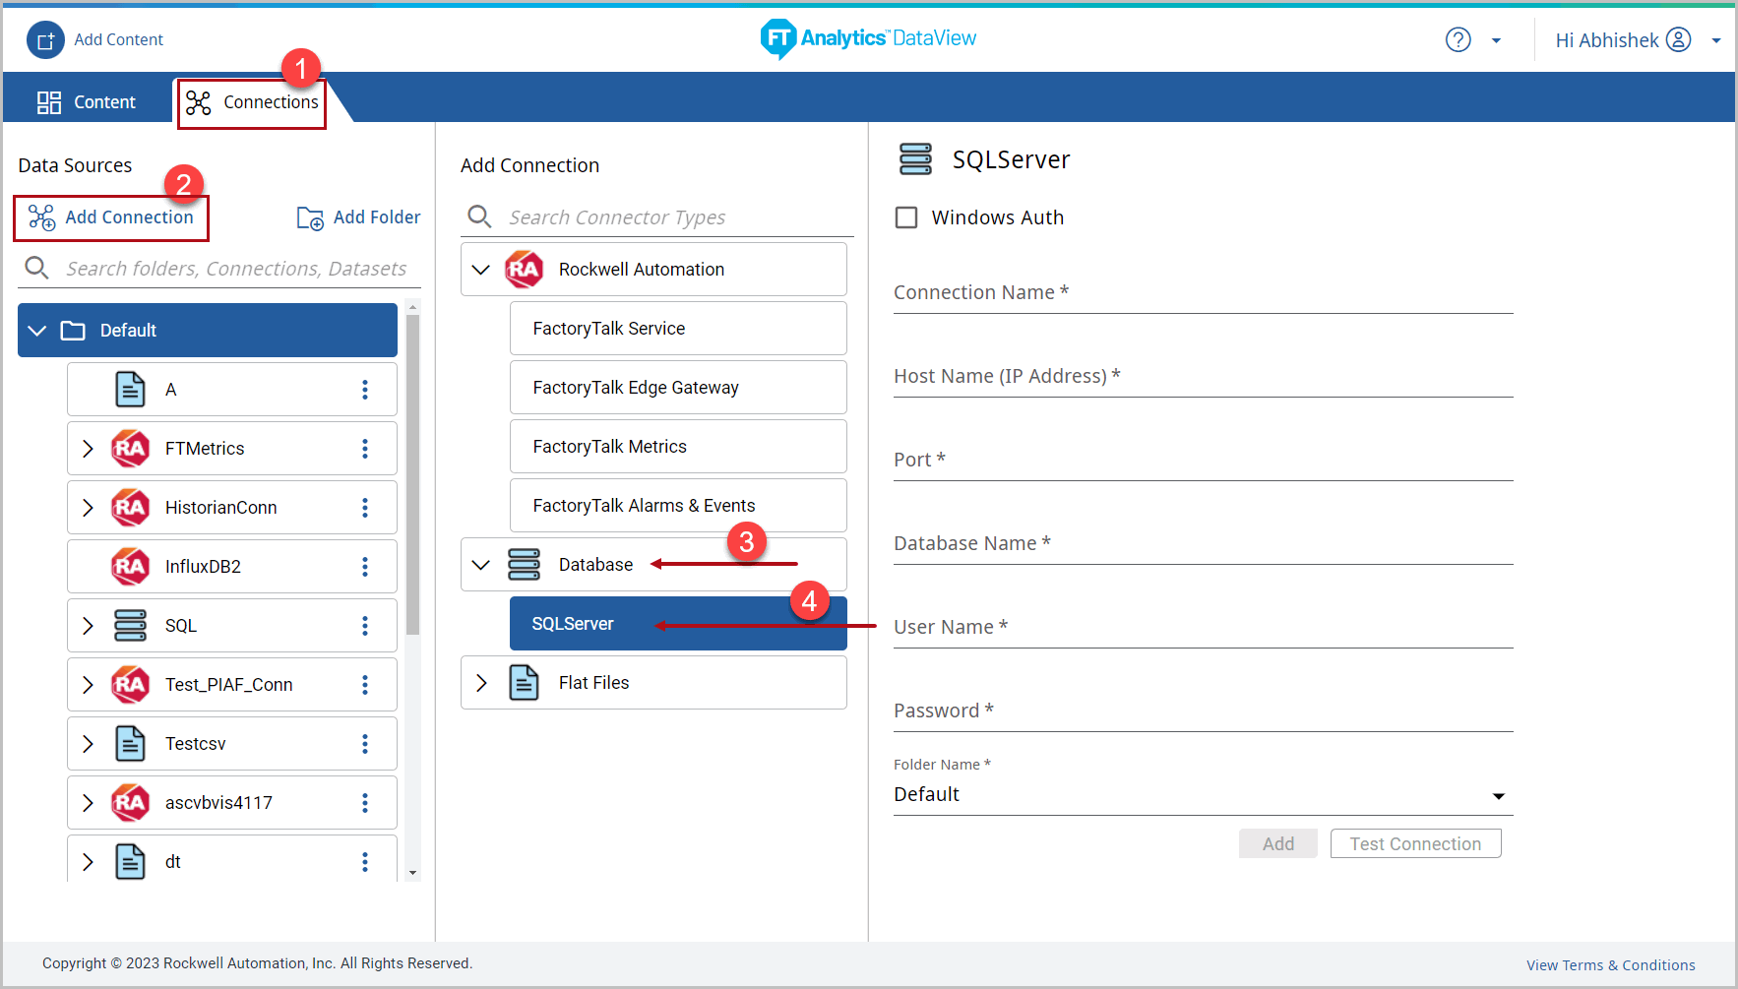Viewport: 1738px width, 989px height.
Task: Switch to the Content tab
Action: pyautogui.click(x=87, y=102)
